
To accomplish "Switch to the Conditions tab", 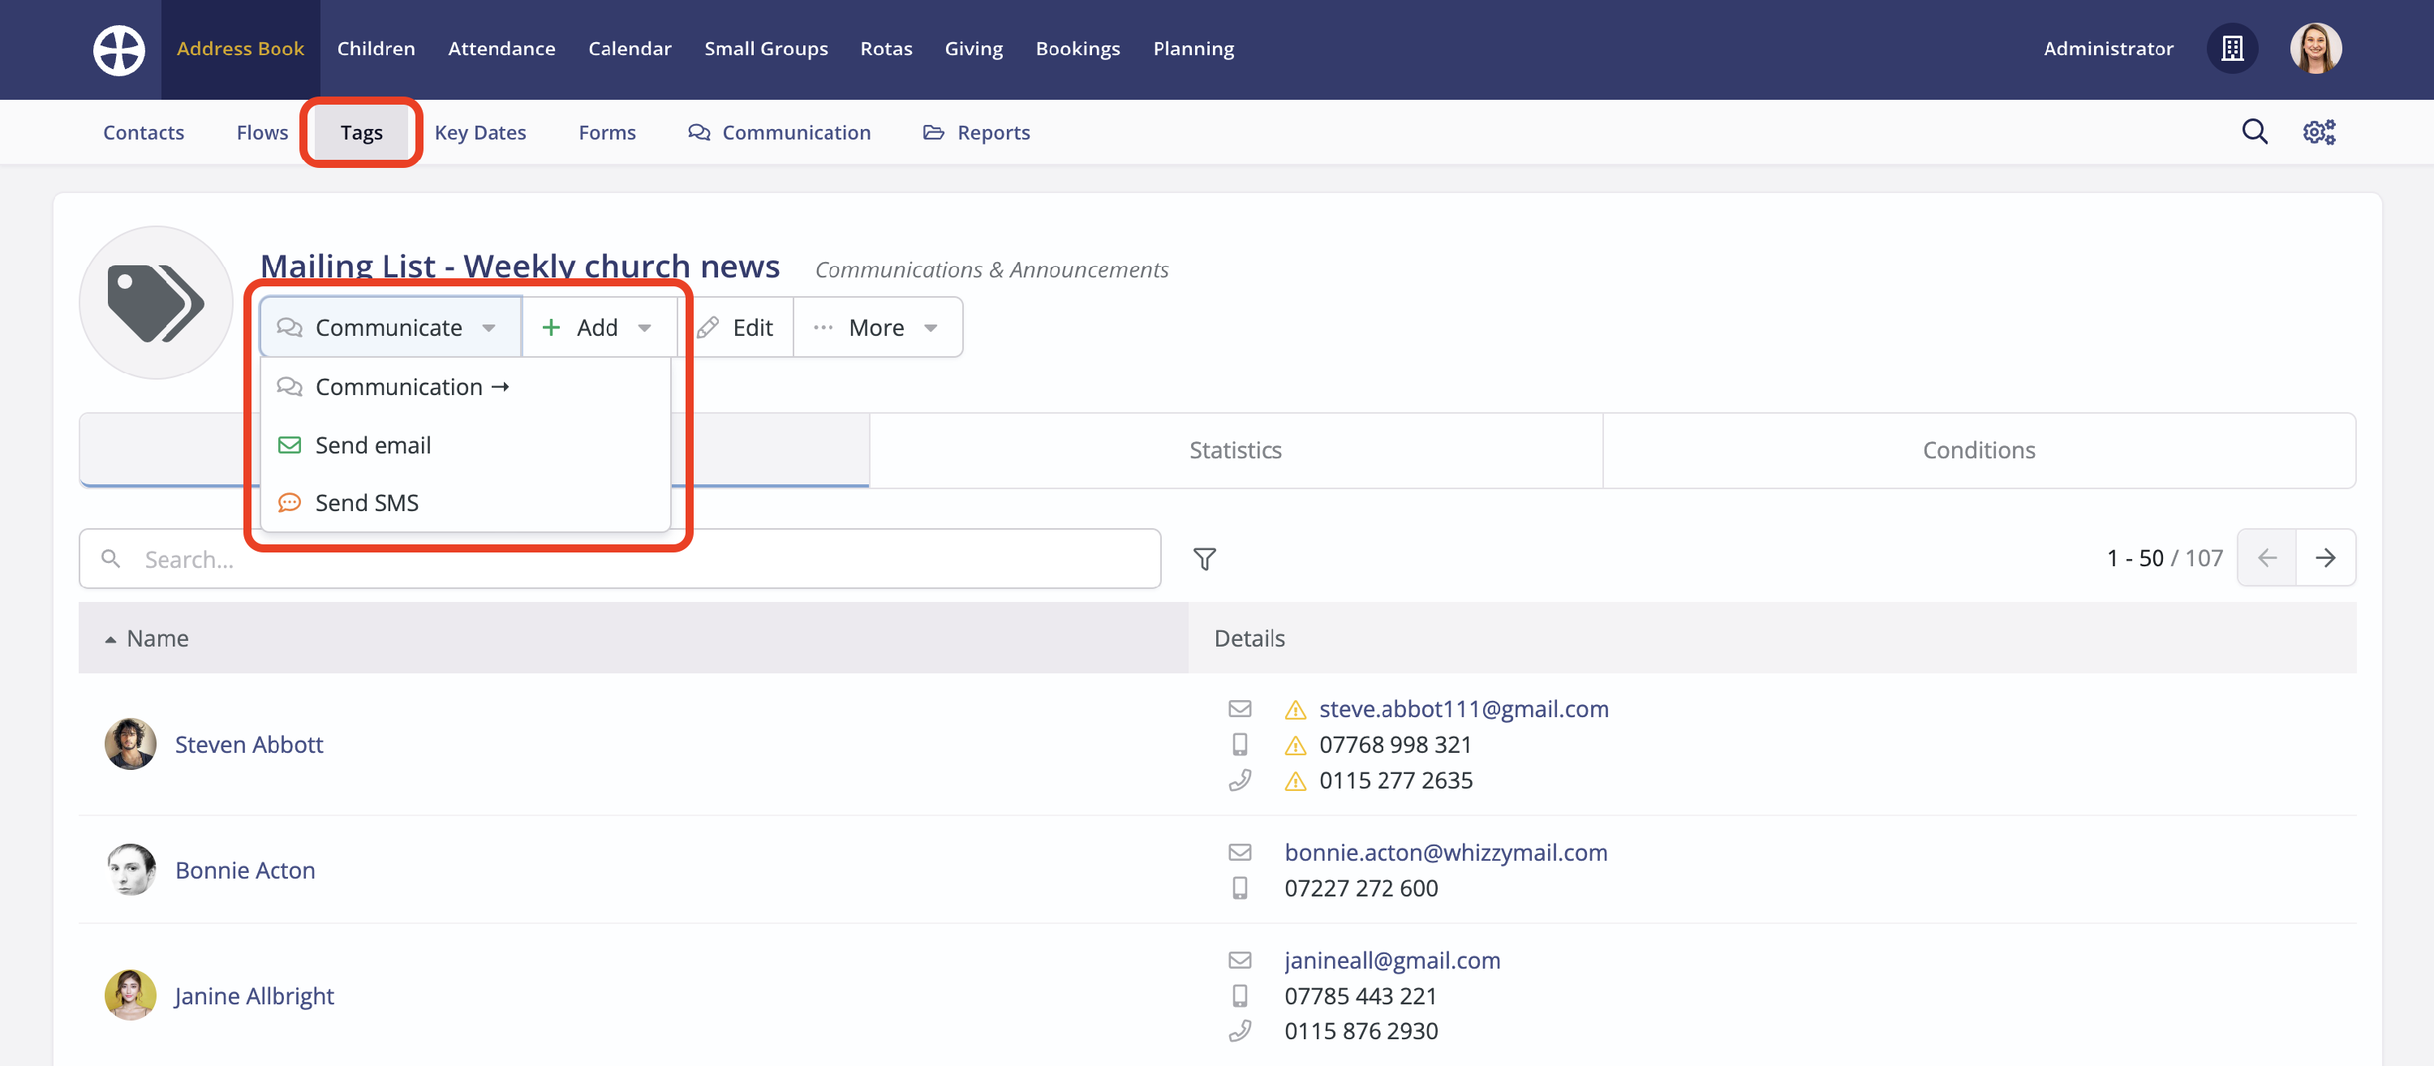I will pos(1979,449).
